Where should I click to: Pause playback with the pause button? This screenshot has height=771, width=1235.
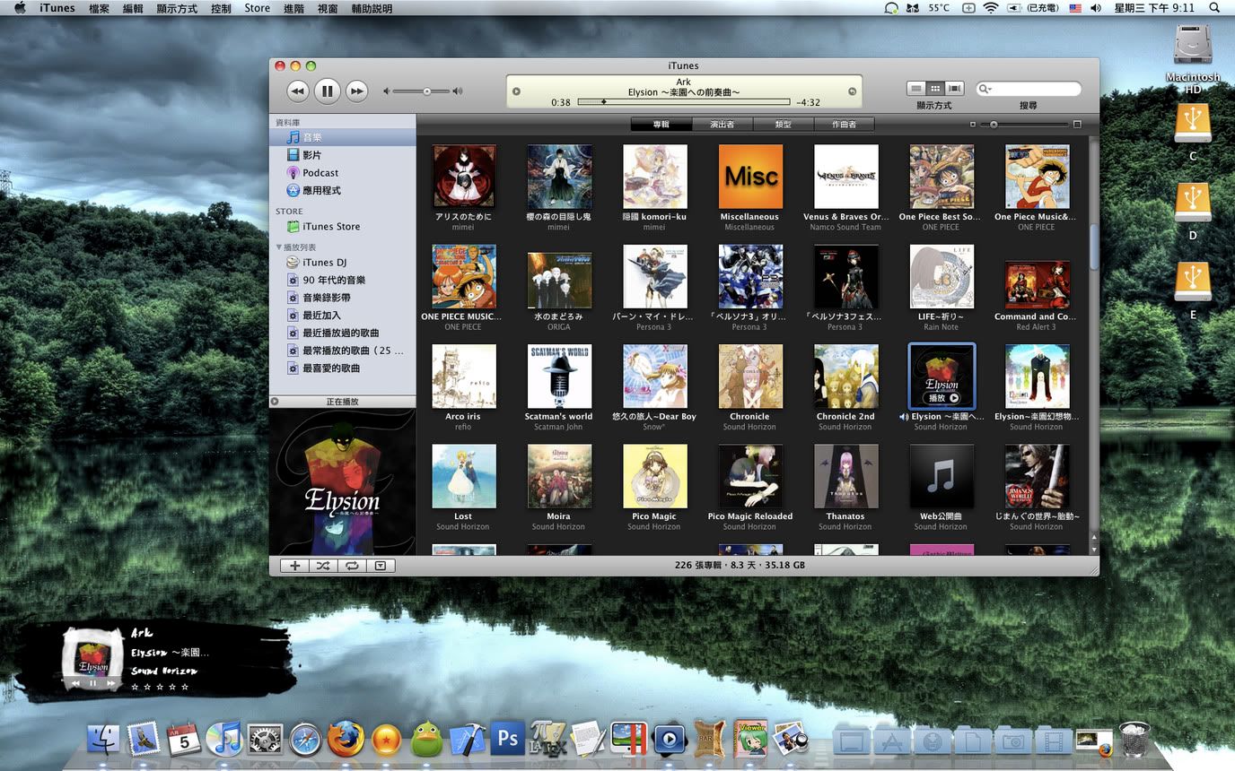tap(328, 91)
